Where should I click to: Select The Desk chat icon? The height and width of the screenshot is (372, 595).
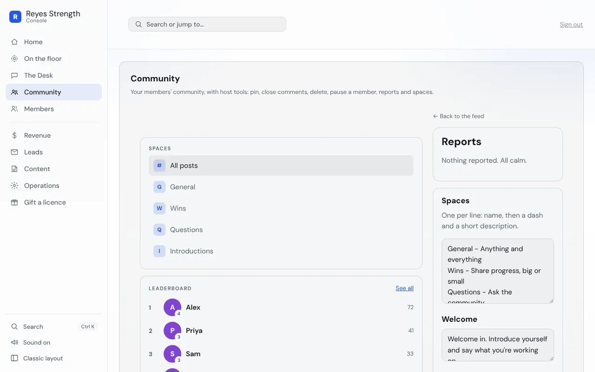tap(14, 75)
